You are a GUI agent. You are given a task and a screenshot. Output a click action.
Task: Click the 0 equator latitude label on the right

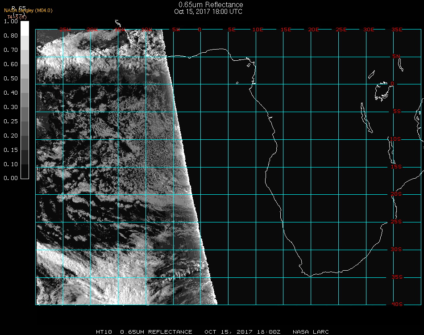coord(392,84)
